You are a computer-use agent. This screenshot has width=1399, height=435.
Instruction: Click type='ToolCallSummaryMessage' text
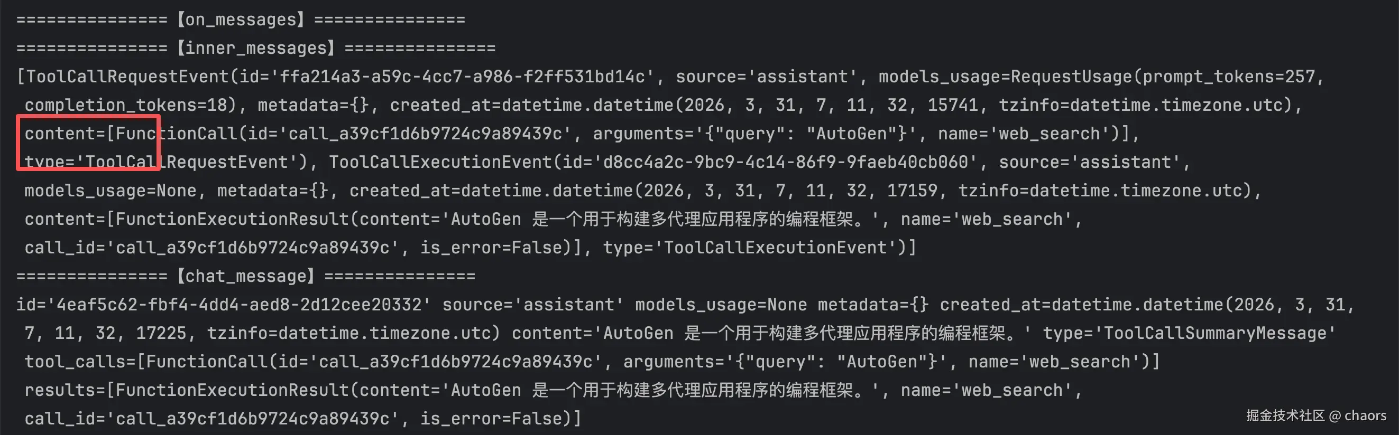click(1188, 334)
